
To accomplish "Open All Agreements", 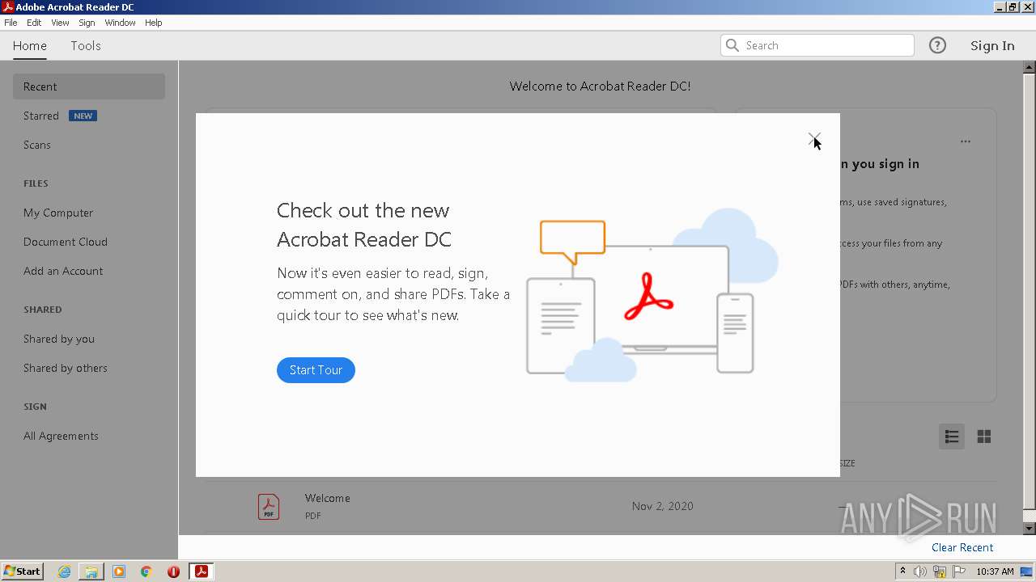I will 61,436.
